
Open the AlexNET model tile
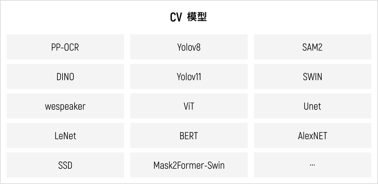tap(312, 136)
